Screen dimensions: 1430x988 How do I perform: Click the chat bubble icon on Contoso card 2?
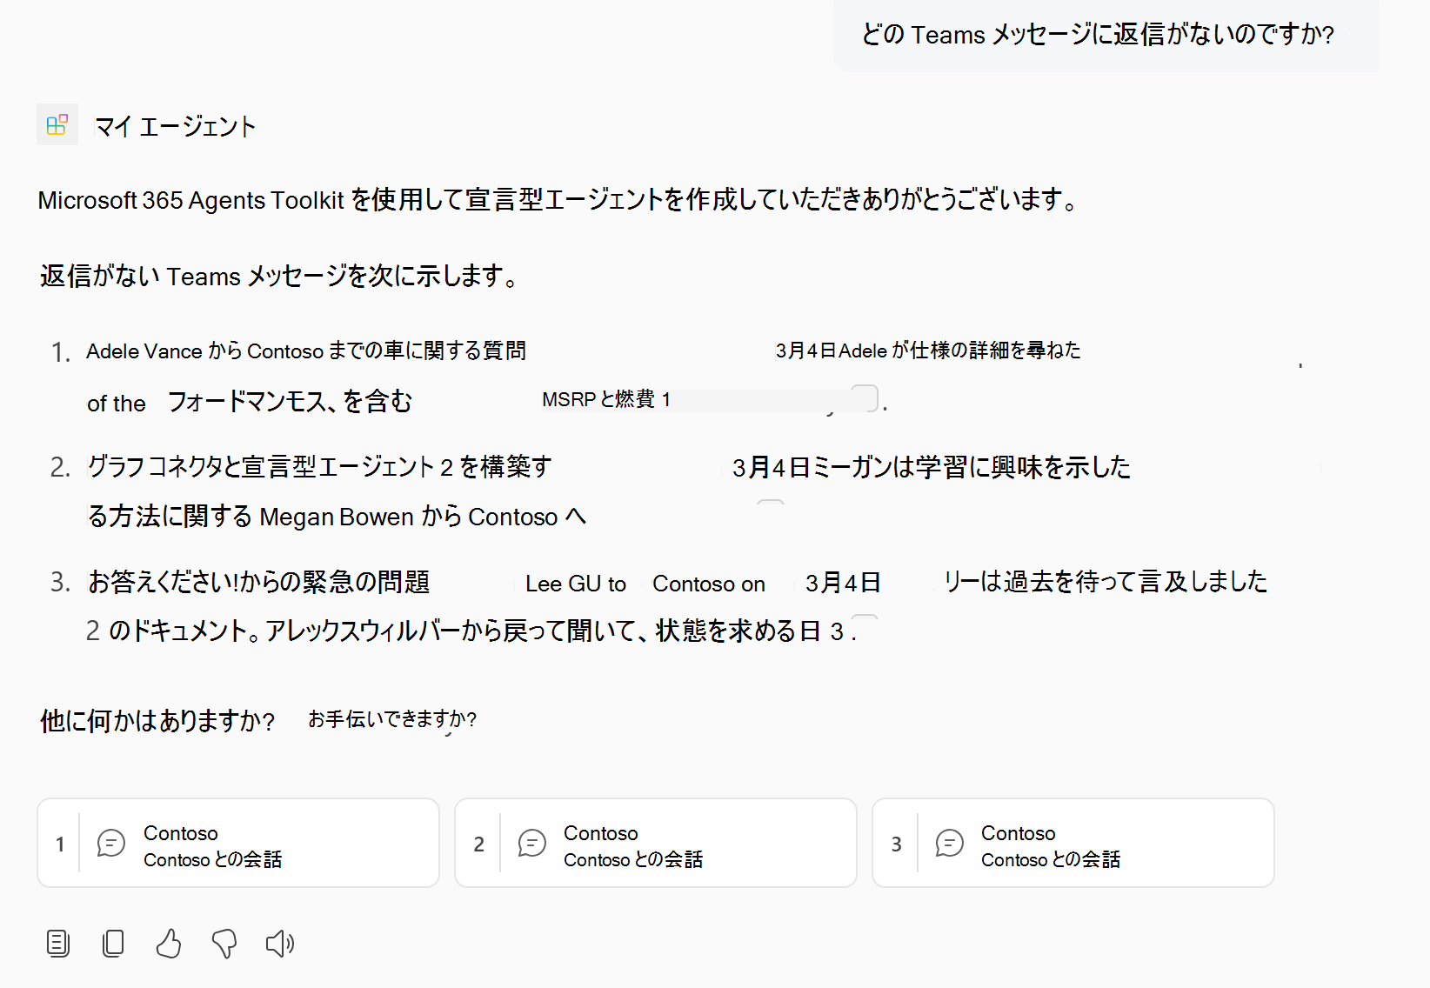531,843
